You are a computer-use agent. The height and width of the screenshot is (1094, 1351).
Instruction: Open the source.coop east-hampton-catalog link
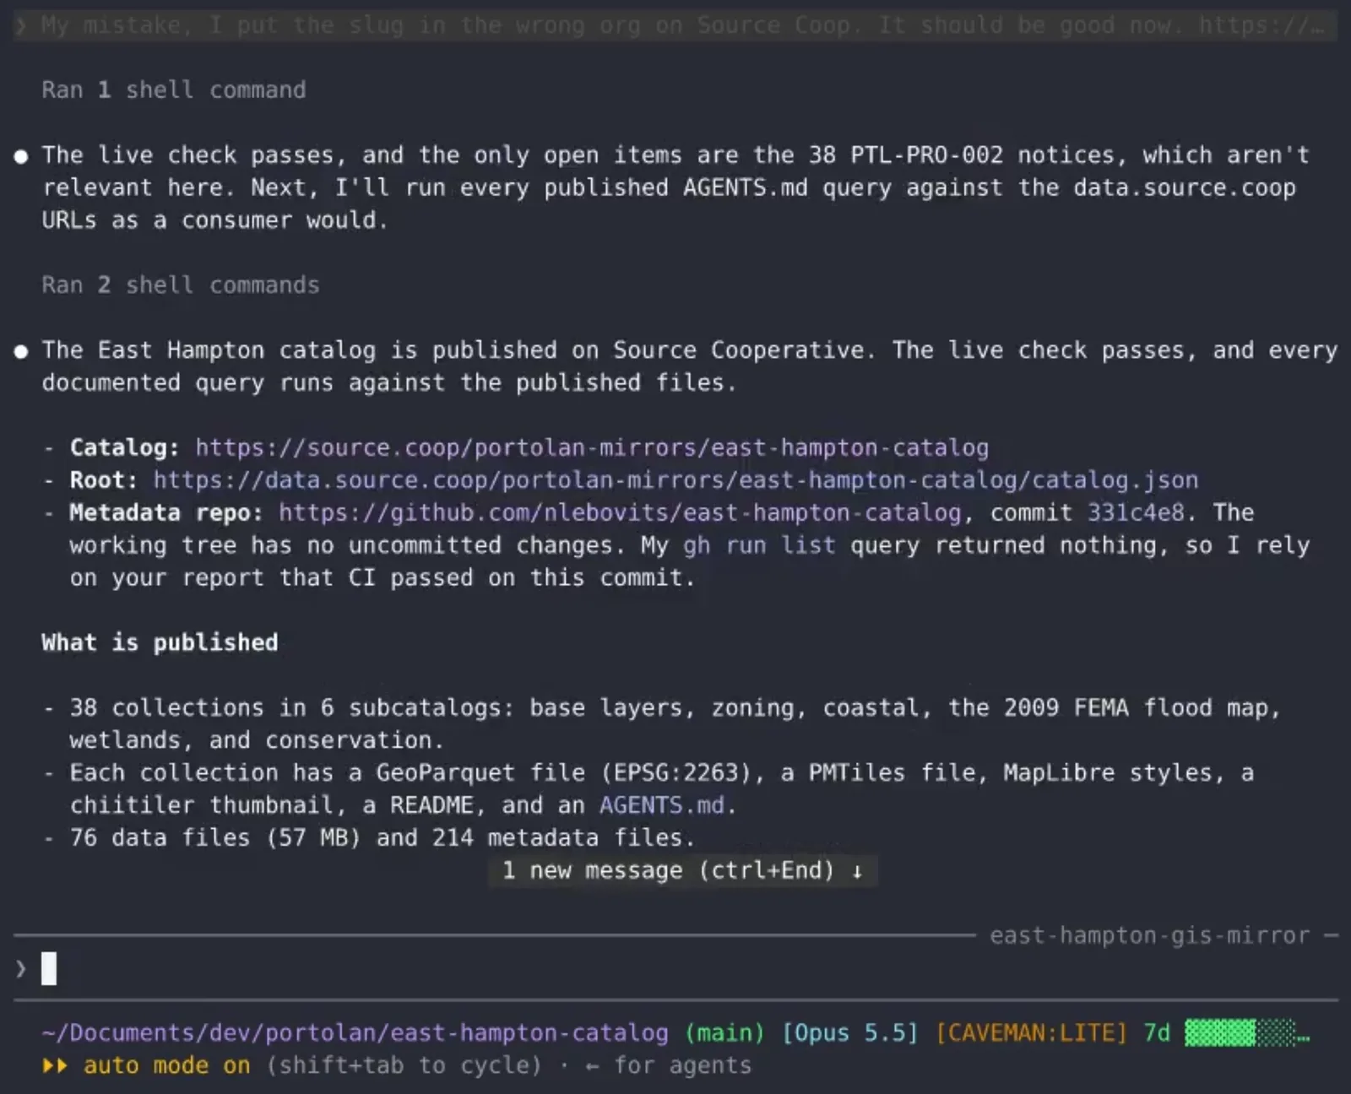[592, 447]
